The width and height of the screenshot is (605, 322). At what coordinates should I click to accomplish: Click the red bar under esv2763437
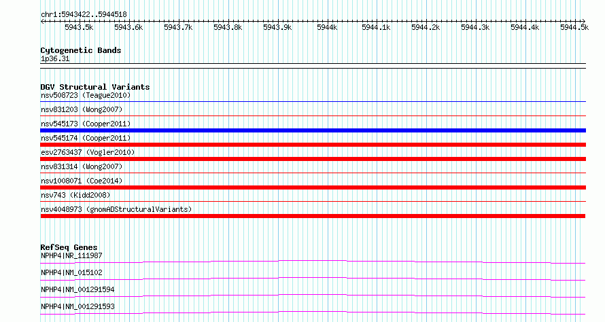313,159
